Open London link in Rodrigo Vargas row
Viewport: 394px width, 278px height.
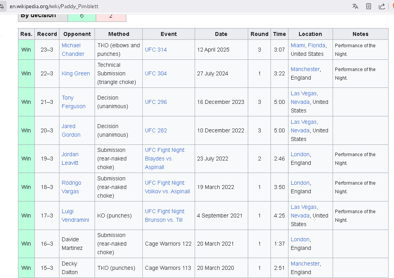tap(300, 183)
